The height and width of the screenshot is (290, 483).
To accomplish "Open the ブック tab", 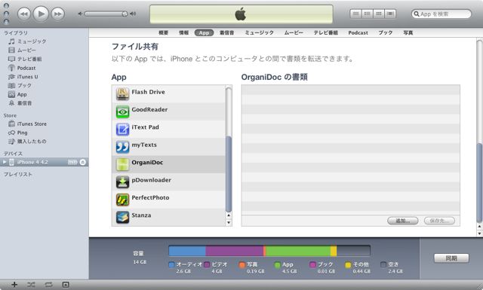I will coord(386,32).
